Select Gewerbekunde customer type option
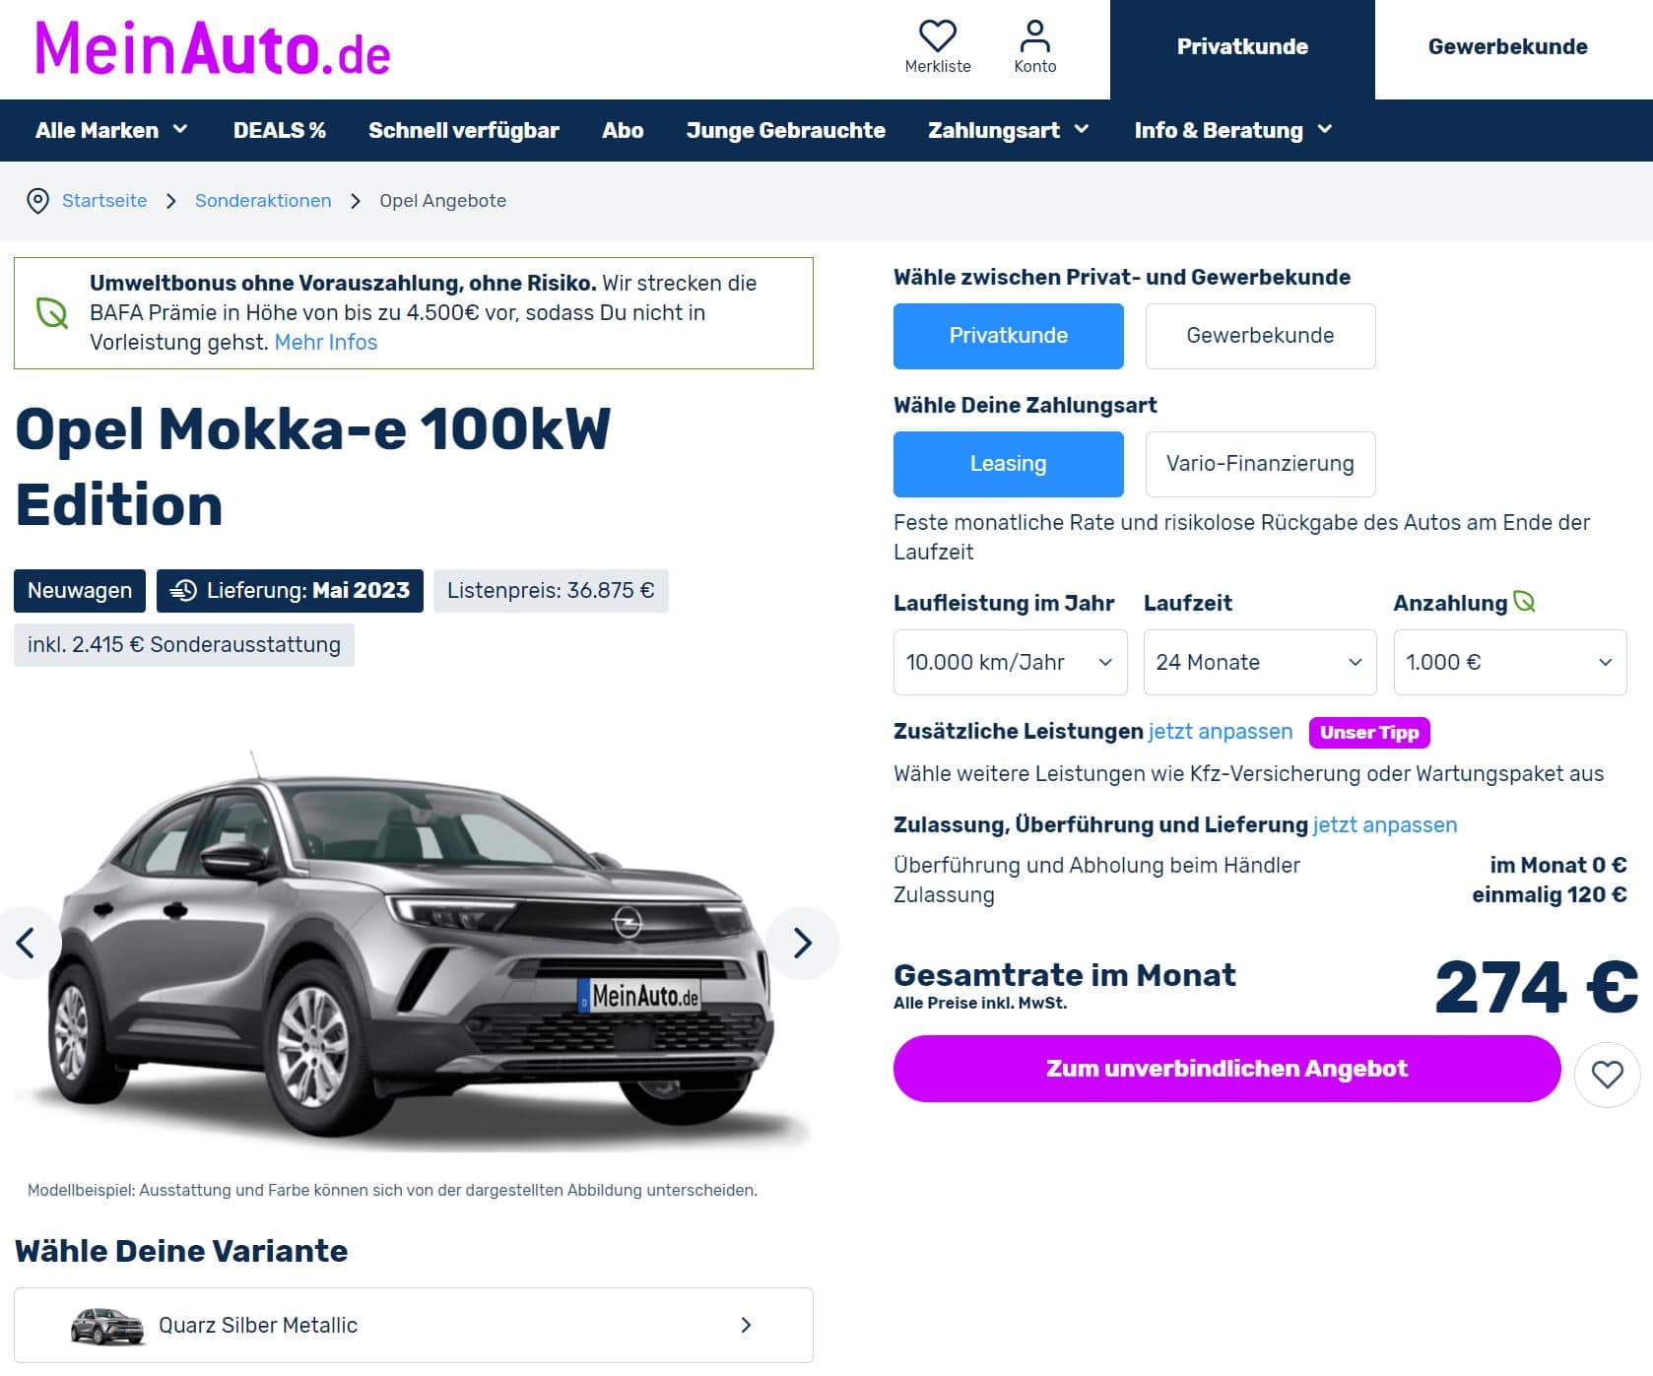The image size is (1653, 1376). click(1260, 336)
